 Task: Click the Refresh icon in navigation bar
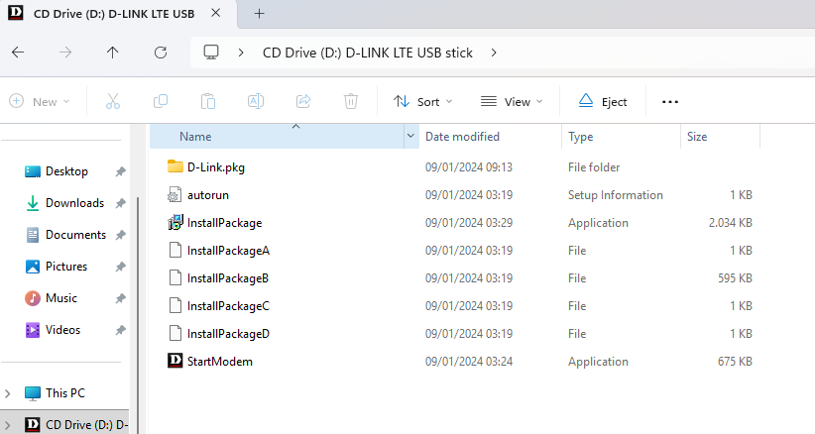(161, 53)
